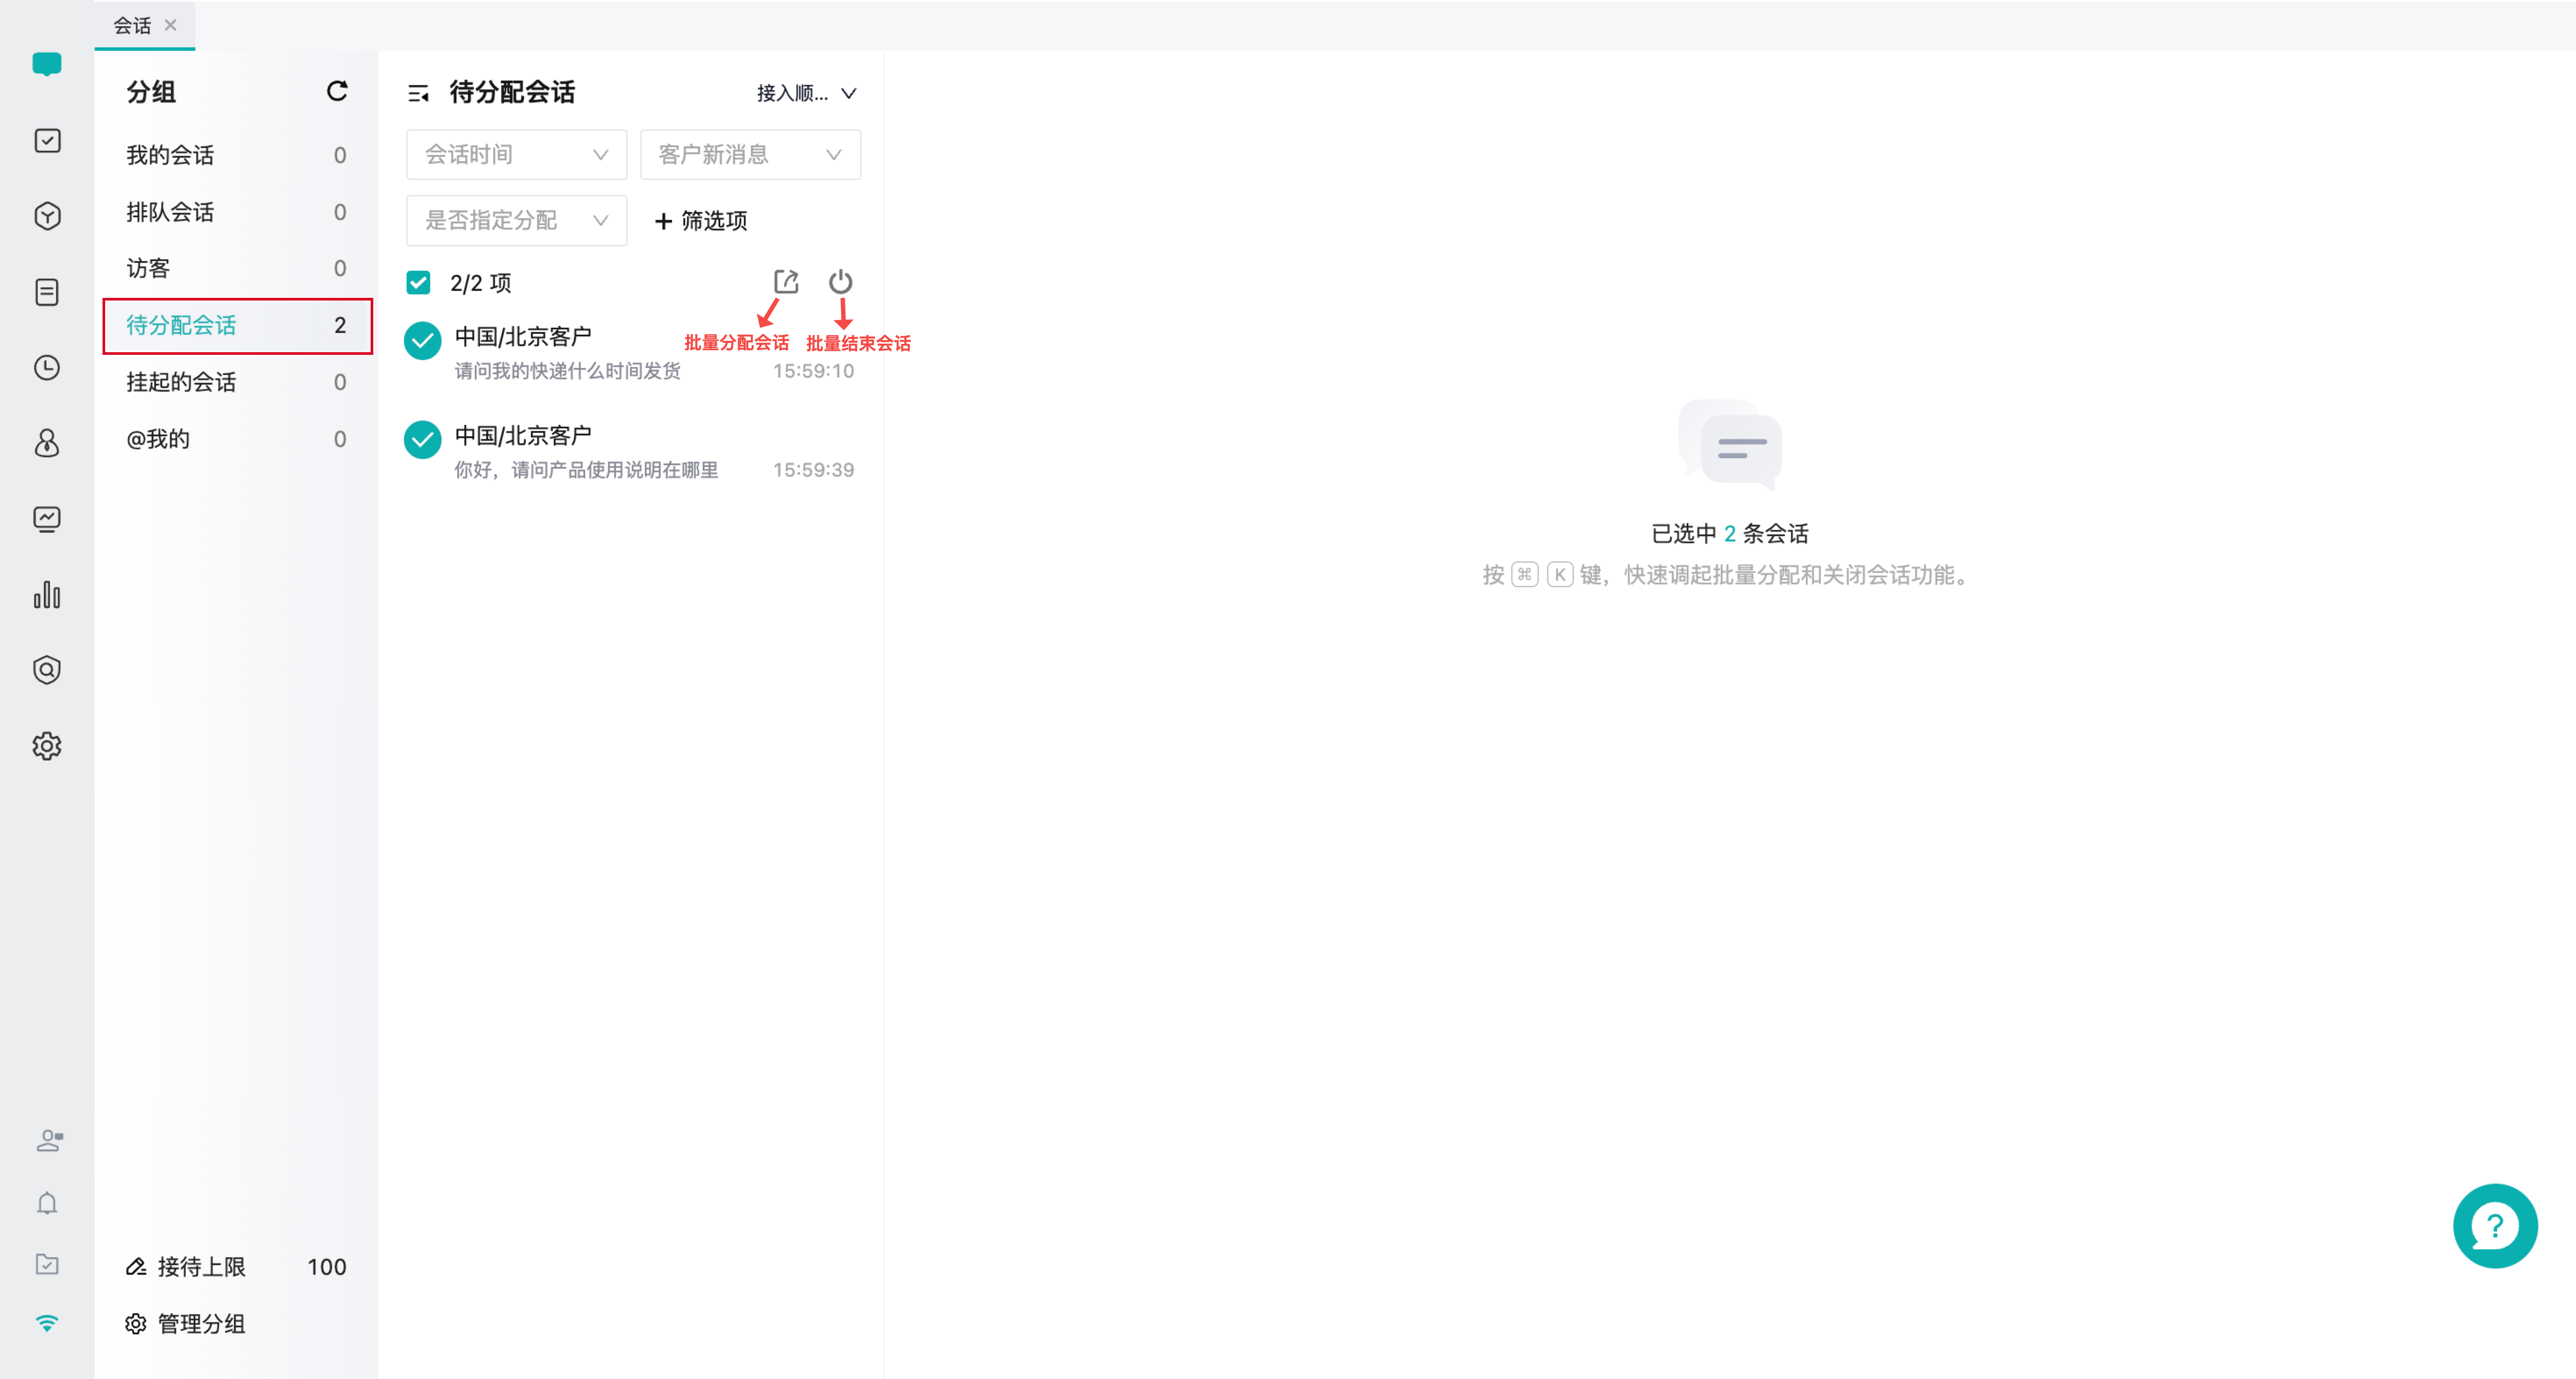The image size is (2576, 1379).
Task: Uncheck the 2/2 项 select-all checkbox
Action: [419, 283]
